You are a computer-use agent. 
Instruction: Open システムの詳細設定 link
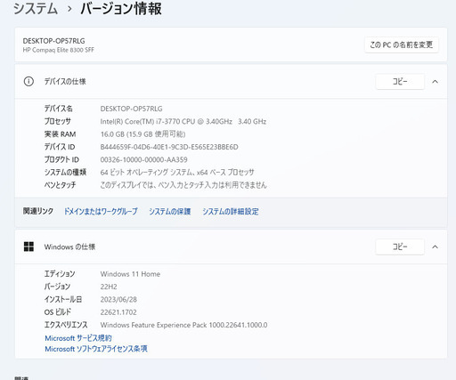coord(231,211)
